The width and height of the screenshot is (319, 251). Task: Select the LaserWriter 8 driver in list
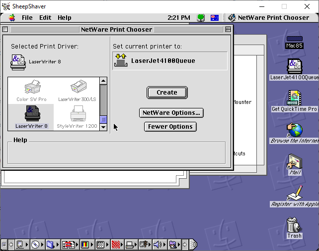click(31, 117)
